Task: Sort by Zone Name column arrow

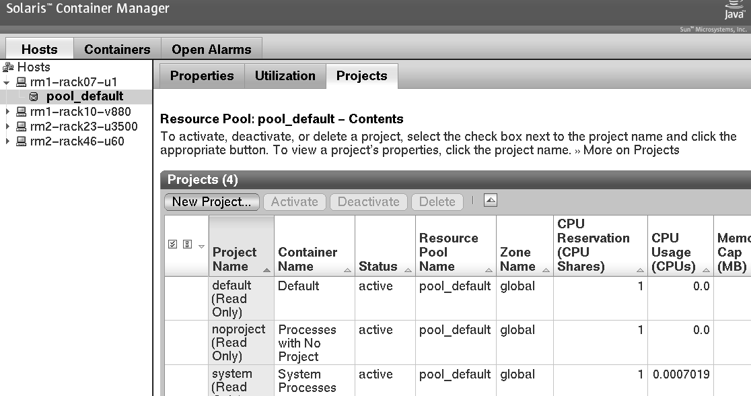Action: pyautogui.click(x=546, y=270)
